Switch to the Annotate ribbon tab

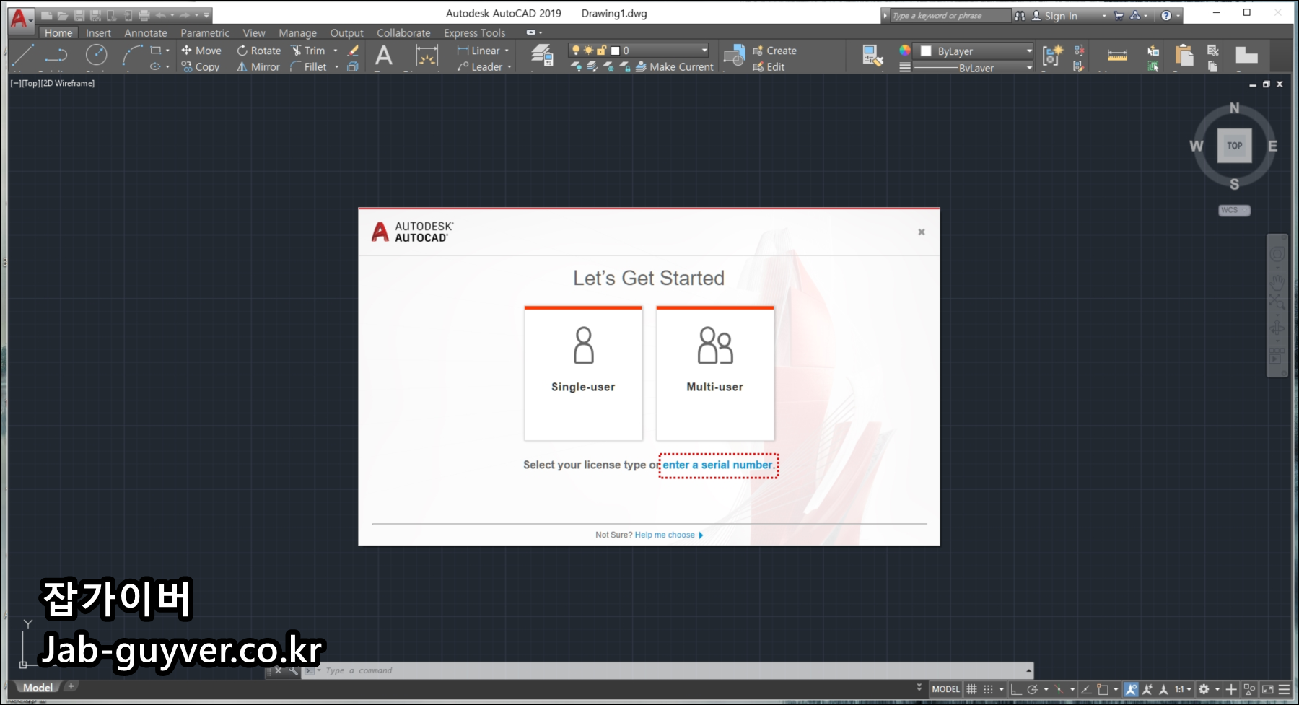click(x=145, y=32)
